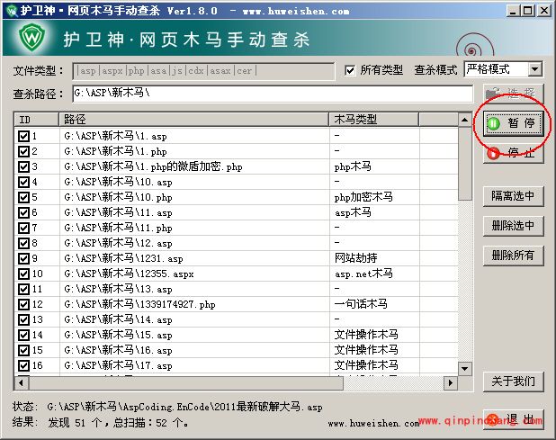Click the vertical scrollbar down arrow

click(464, 369)
